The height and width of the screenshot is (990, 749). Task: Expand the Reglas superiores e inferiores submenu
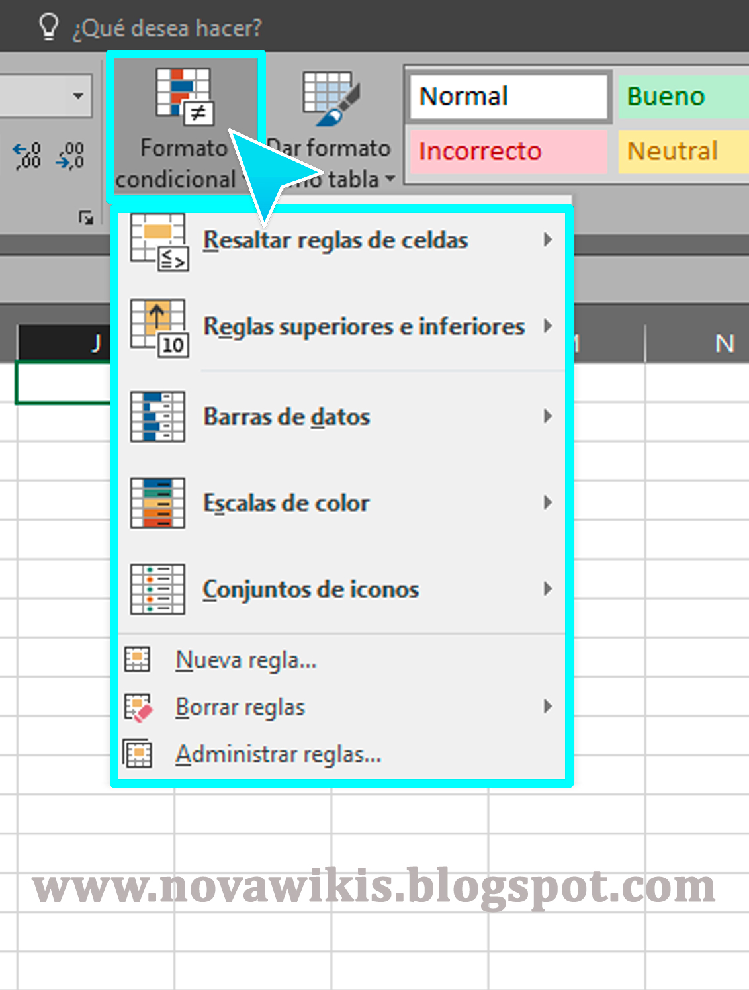point(548,326)
